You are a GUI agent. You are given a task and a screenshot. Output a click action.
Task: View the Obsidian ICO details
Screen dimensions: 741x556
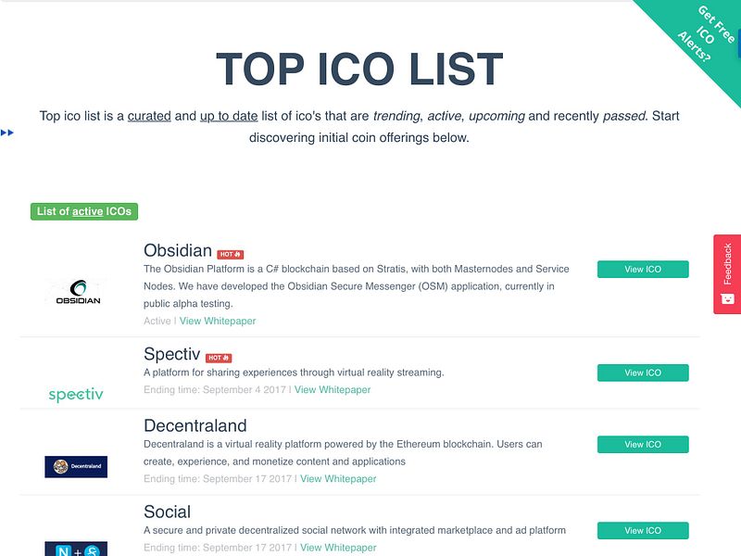pyautogui.click(x=645, y=269)
